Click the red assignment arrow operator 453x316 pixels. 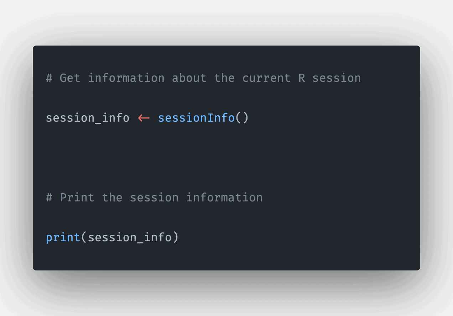[x=144, y=118]
